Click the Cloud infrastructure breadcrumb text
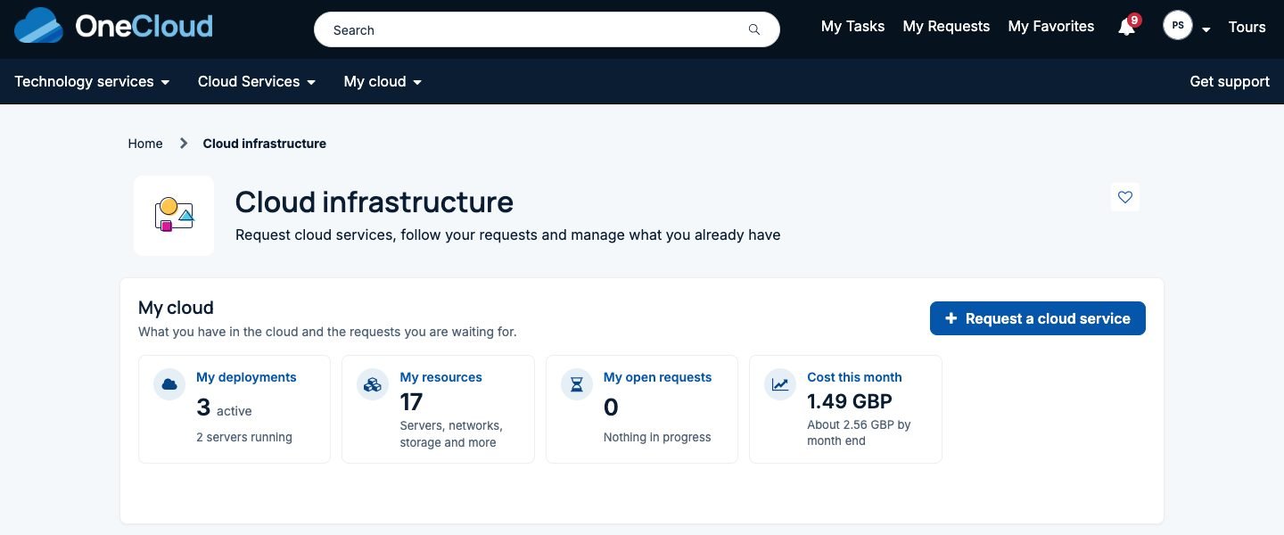This screenshot has width=1284, height=535. (x=264, y=144)
